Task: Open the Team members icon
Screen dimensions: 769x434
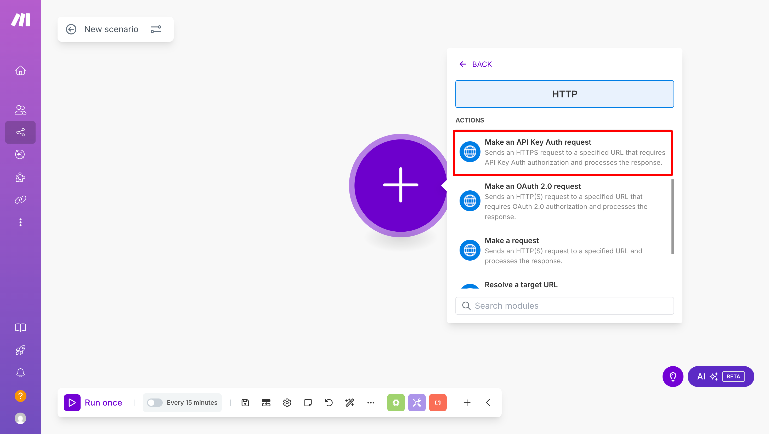Action: point(20,110)
